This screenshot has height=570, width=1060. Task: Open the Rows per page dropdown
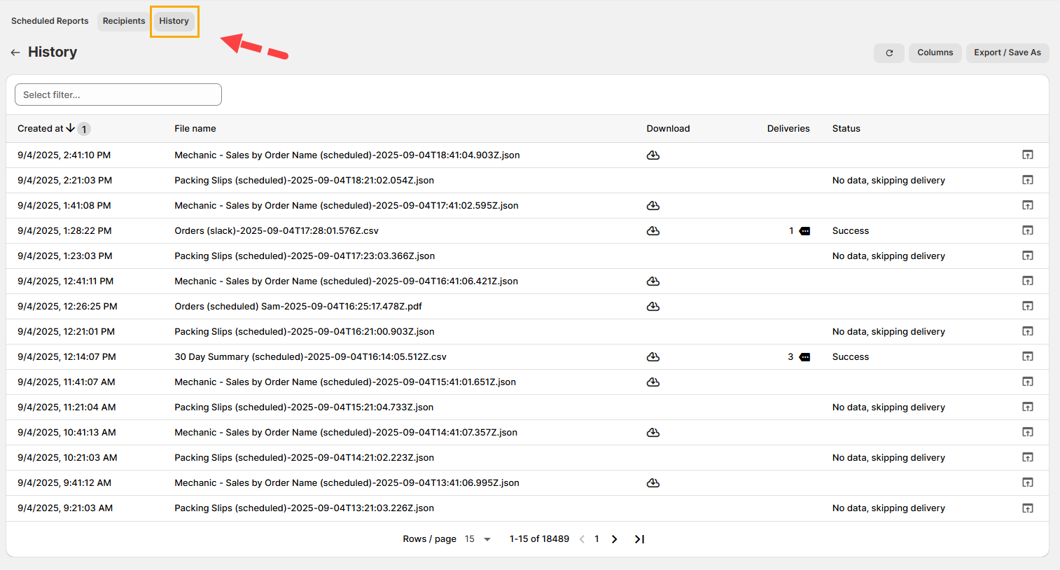[x=478, y=539]
